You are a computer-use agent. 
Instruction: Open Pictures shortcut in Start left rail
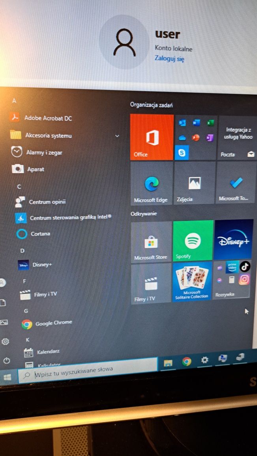pyautogui.click(x=4, y=322)
